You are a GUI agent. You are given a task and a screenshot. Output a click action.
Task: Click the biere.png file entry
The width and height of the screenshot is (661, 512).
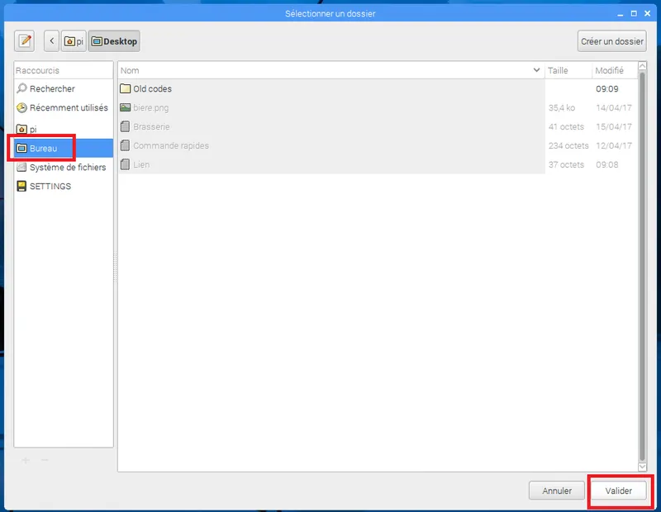tap(150, 107)
